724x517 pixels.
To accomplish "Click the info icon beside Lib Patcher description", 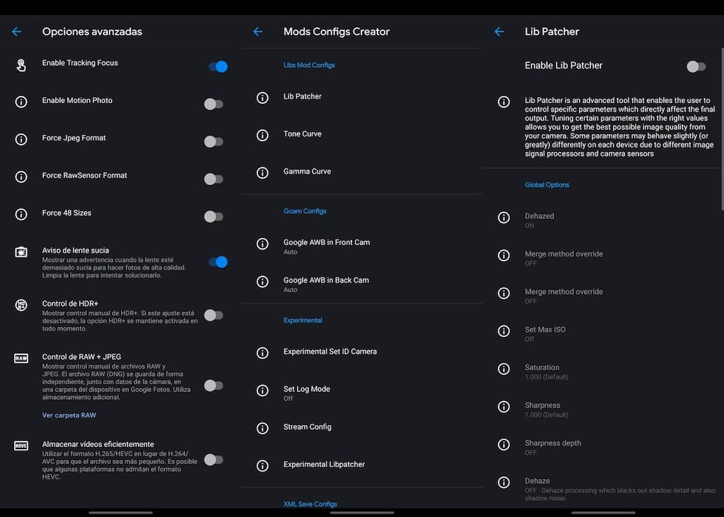I will pyautogui.click(x=503, y=102).
